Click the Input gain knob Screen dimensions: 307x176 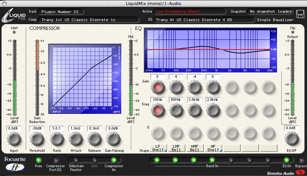[x=14, y=139]
